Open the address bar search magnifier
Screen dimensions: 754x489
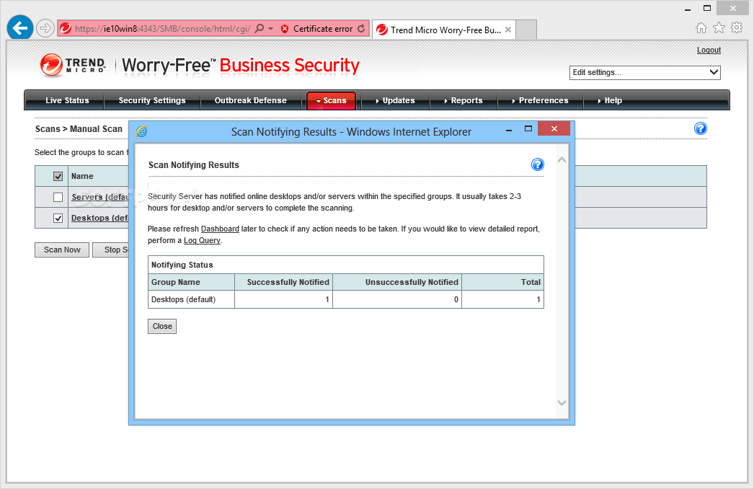[x=260, y=28]
